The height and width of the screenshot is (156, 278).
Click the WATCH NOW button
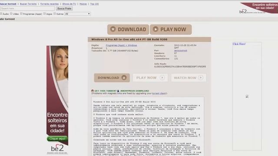[189, 78]
